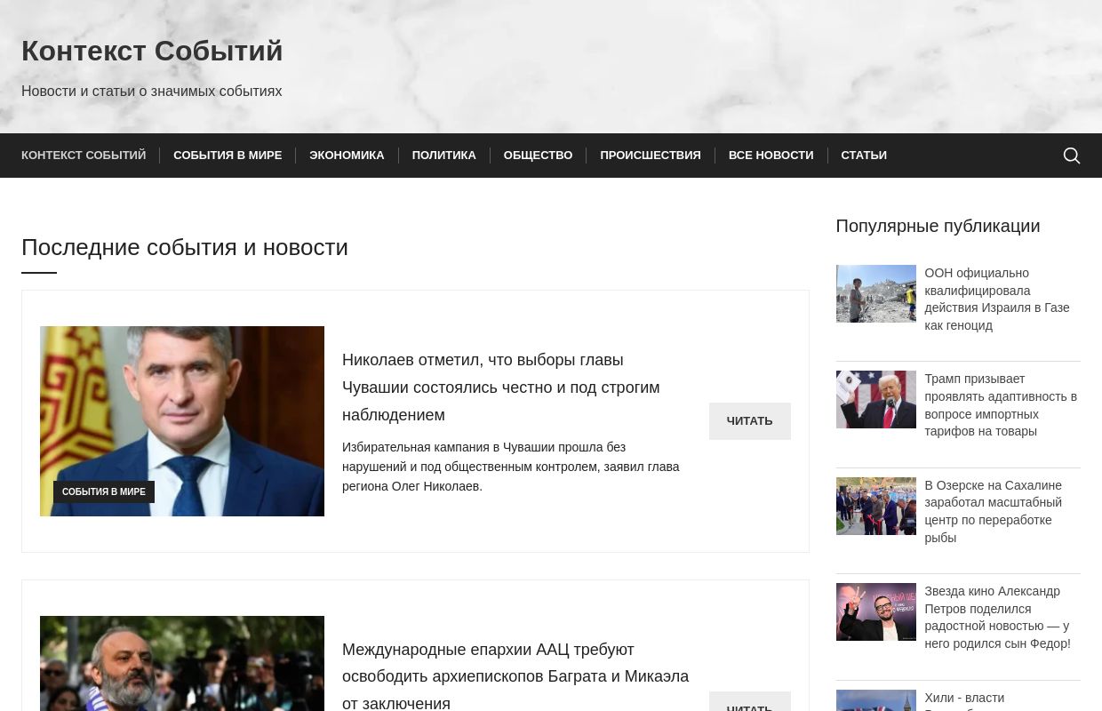This screenshot has height=711, width=1102.
Task: Select Политика in the navigation bar
Action: (443, 156)
